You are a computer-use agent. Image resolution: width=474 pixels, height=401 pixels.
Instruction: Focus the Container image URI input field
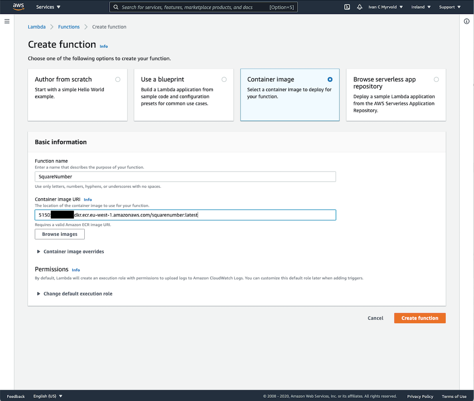(x=185, y=215)
